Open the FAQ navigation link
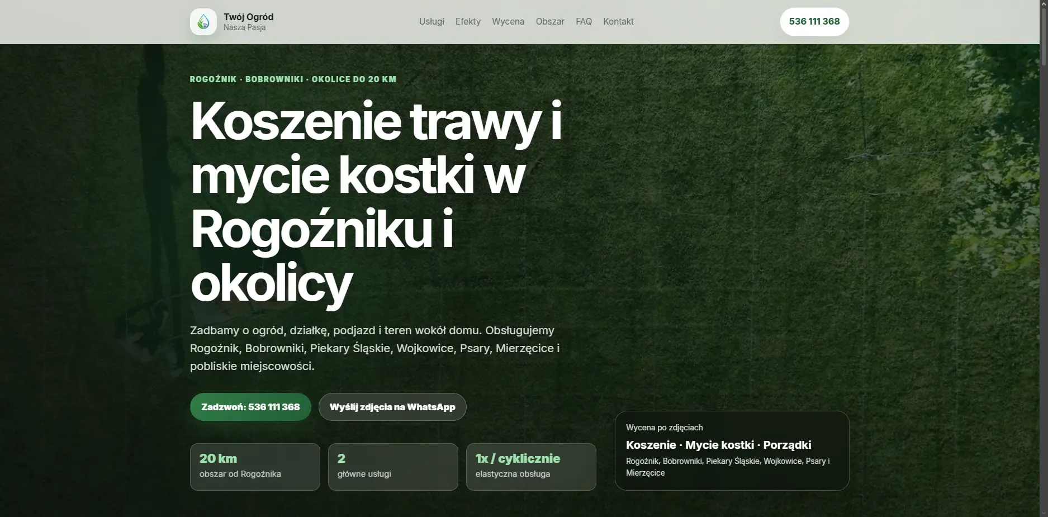Screen dimensions: 1048x517 coord(584,21)
